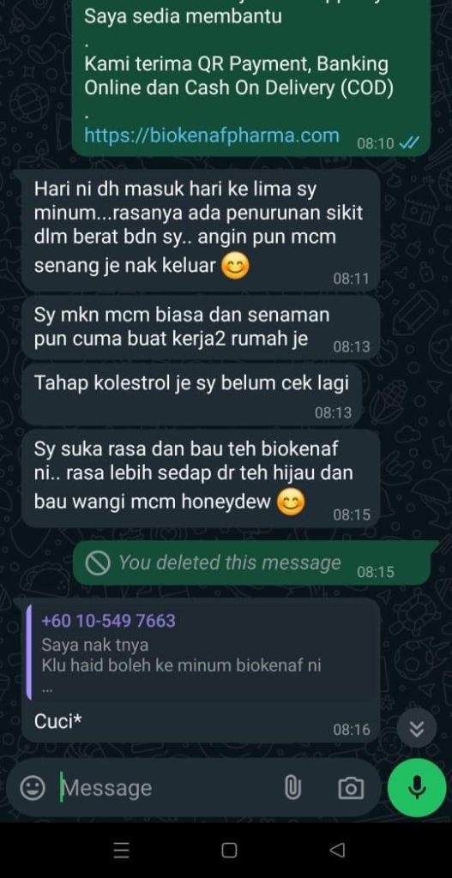
Task: Tap the Message text input field
Action: point(168,789)
